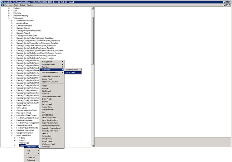Screen dimensions: 232x162
Task: Open the Sort submenu
Action: pyautogui.click(x=32, y=151)
